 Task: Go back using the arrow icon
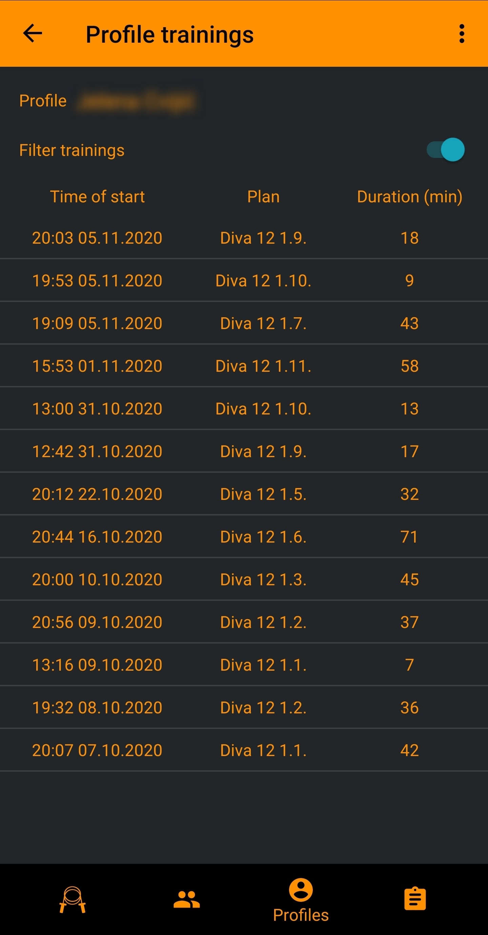coord(33,34)
